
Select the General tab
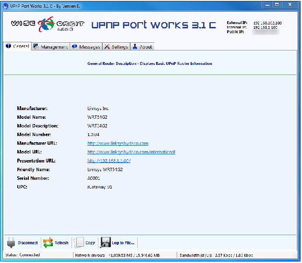(x=17, y=46)
